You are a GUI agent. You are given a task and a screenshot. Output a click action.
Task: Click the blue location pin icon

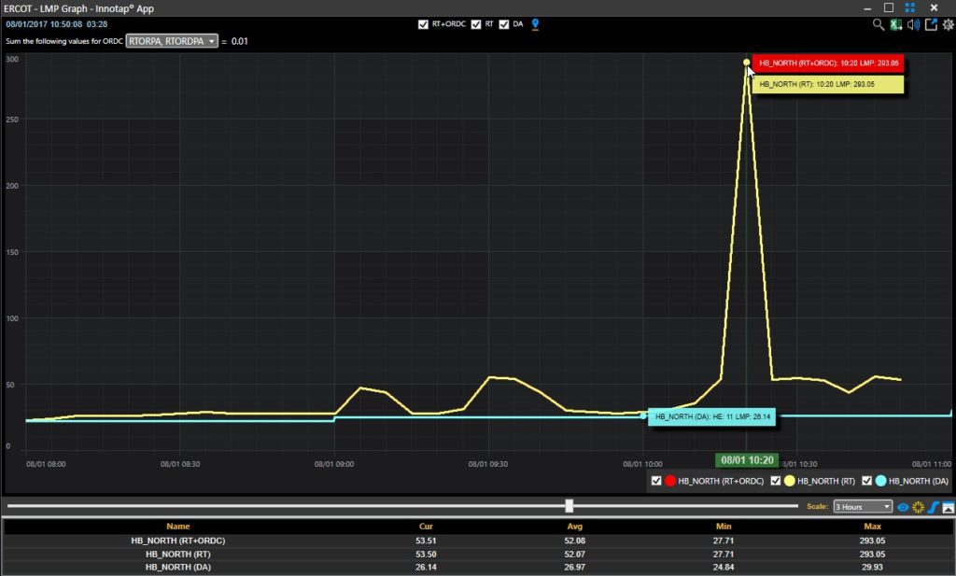pos(535,24)
